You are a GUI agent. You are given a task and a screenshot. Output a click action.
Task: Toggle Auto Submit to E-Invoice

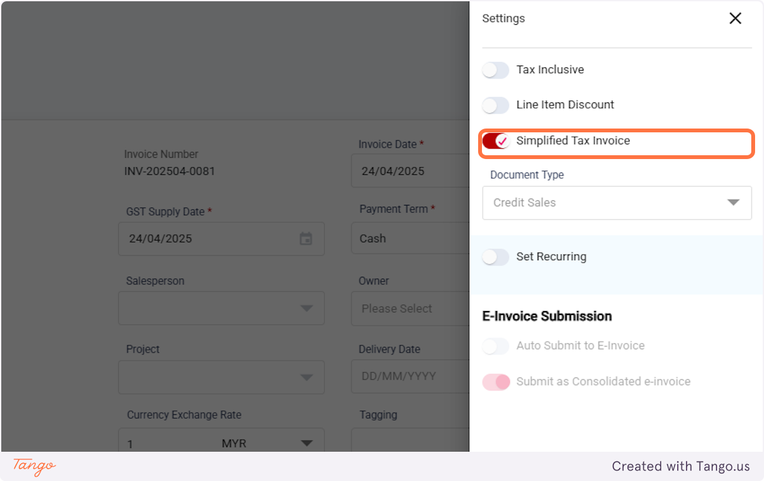(x=495, y=346)
